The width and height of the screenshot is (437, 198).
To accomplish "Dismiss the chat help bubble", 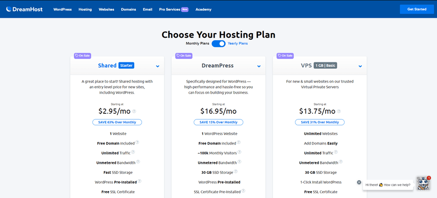I will [x=359, y=183].
